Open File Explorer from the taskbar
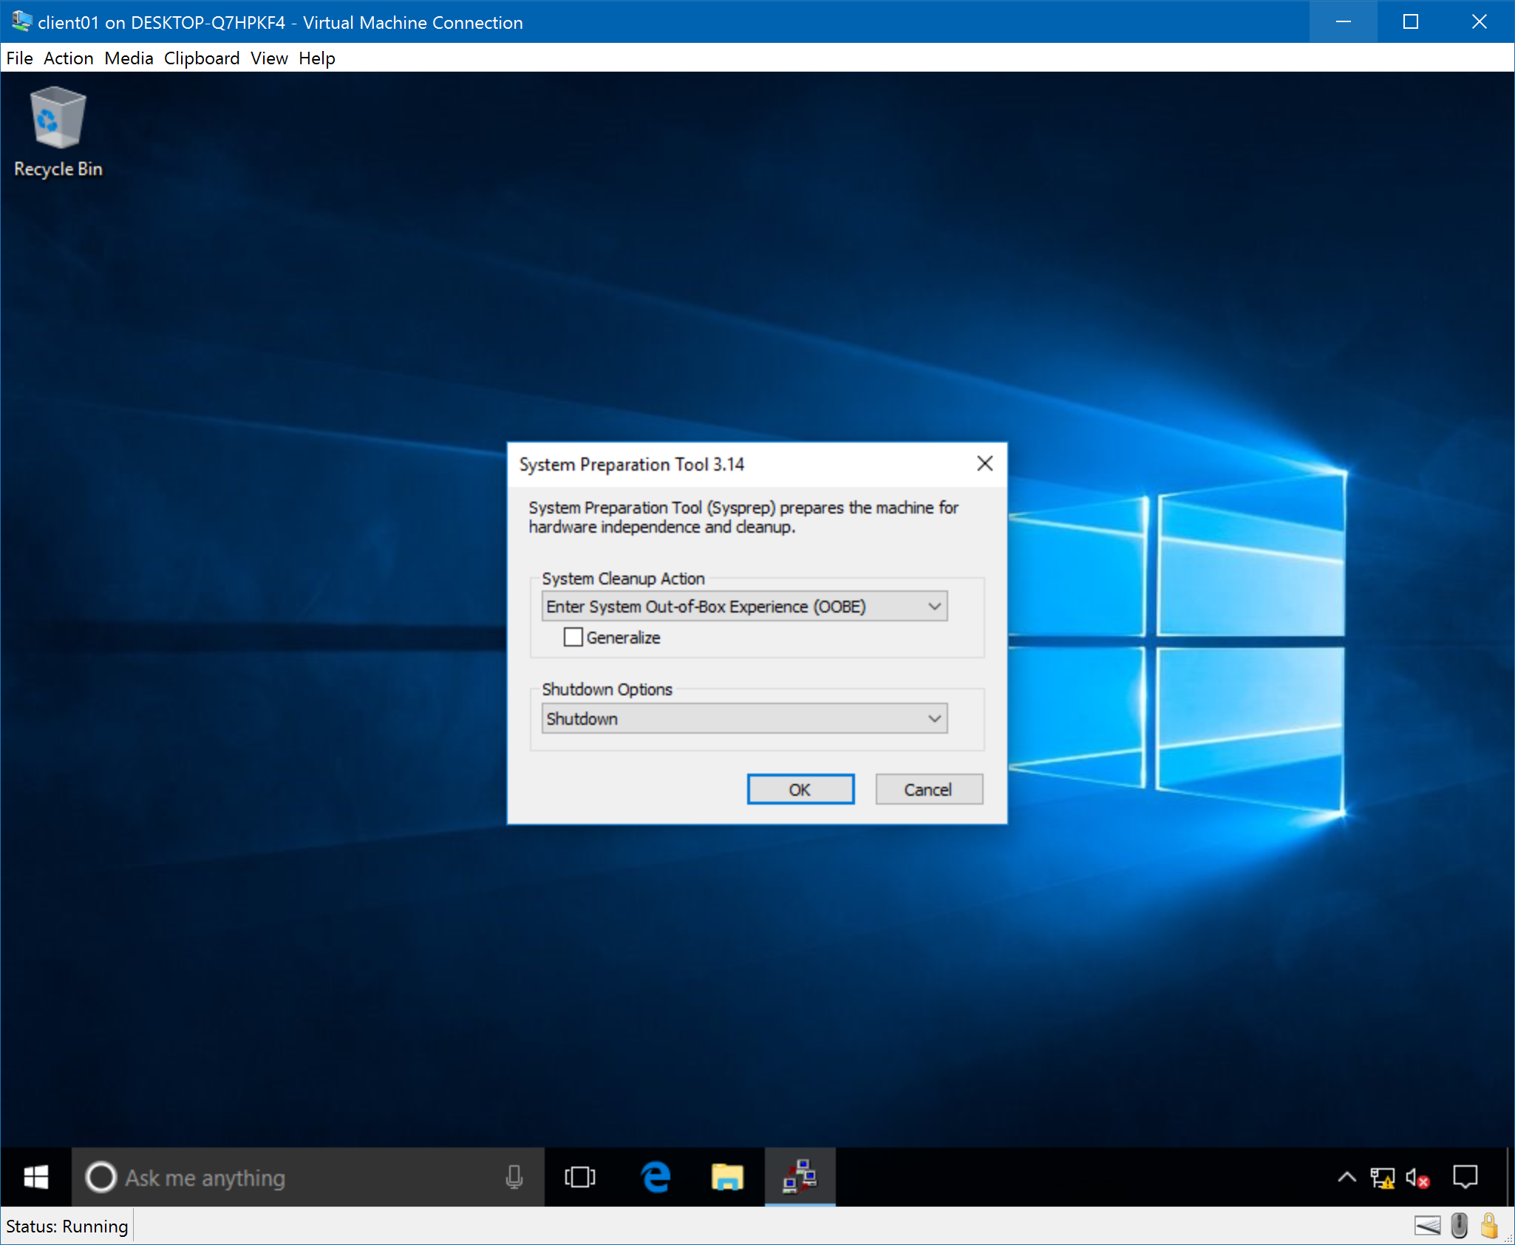 727,1177
